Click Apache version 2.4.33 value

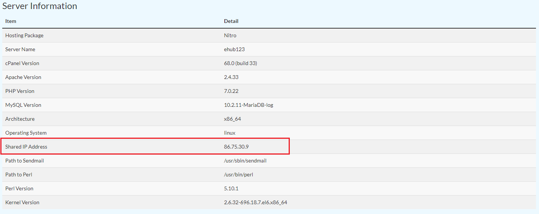[x=231, y=77]
